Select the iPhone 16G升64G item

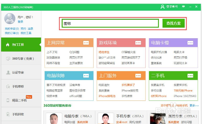point(185,96)
